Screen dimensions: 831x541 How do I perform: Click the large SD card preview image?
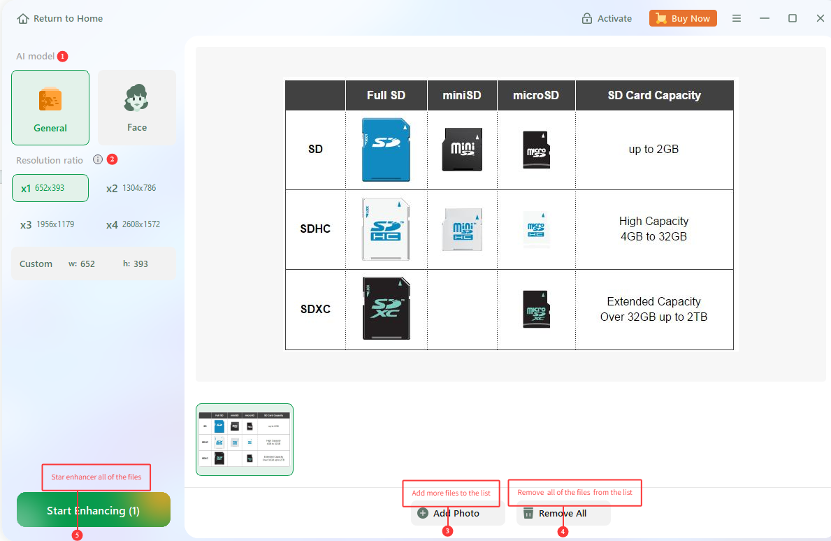510,215
